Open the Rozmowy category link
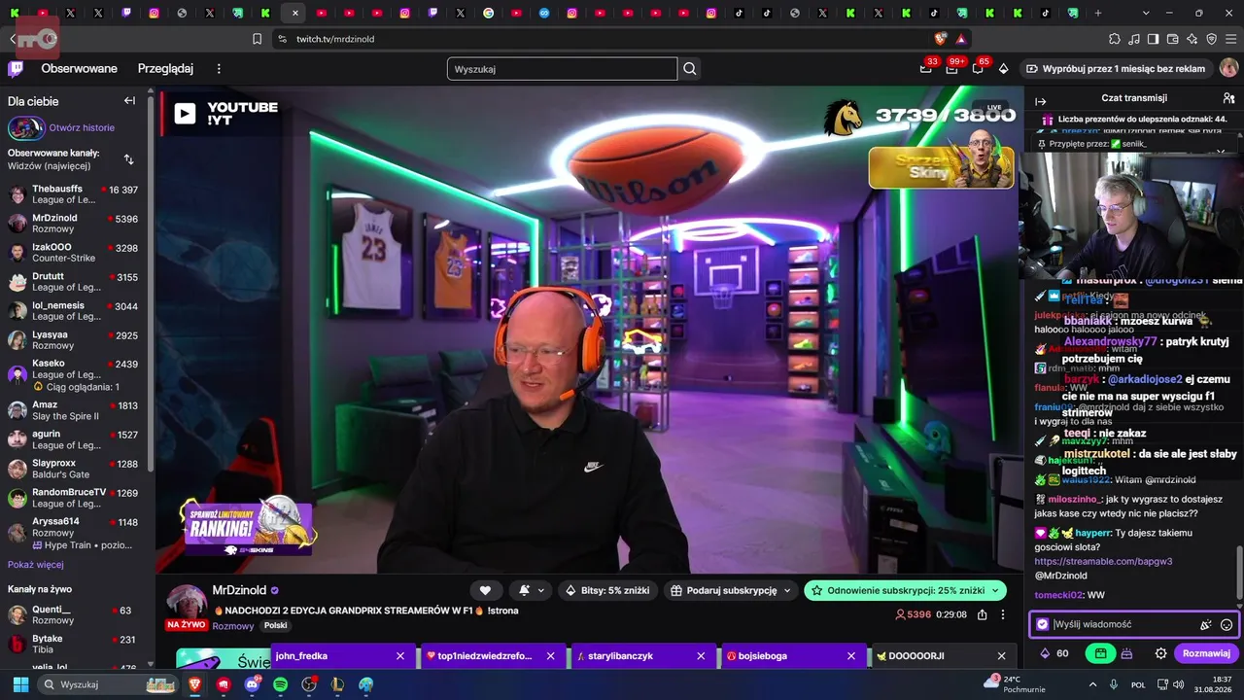The image size is (1244, 700). coord(232,626)
